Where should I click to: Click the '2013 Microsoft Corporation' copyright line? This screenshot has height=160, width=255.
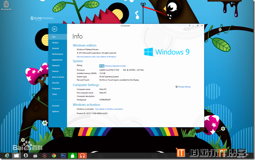97,53
